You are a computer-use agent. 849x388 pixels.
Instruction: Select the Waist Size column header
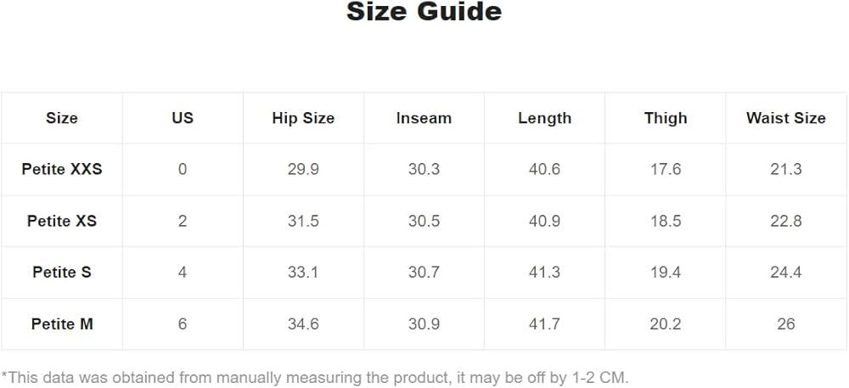click(x=786, y=118)
